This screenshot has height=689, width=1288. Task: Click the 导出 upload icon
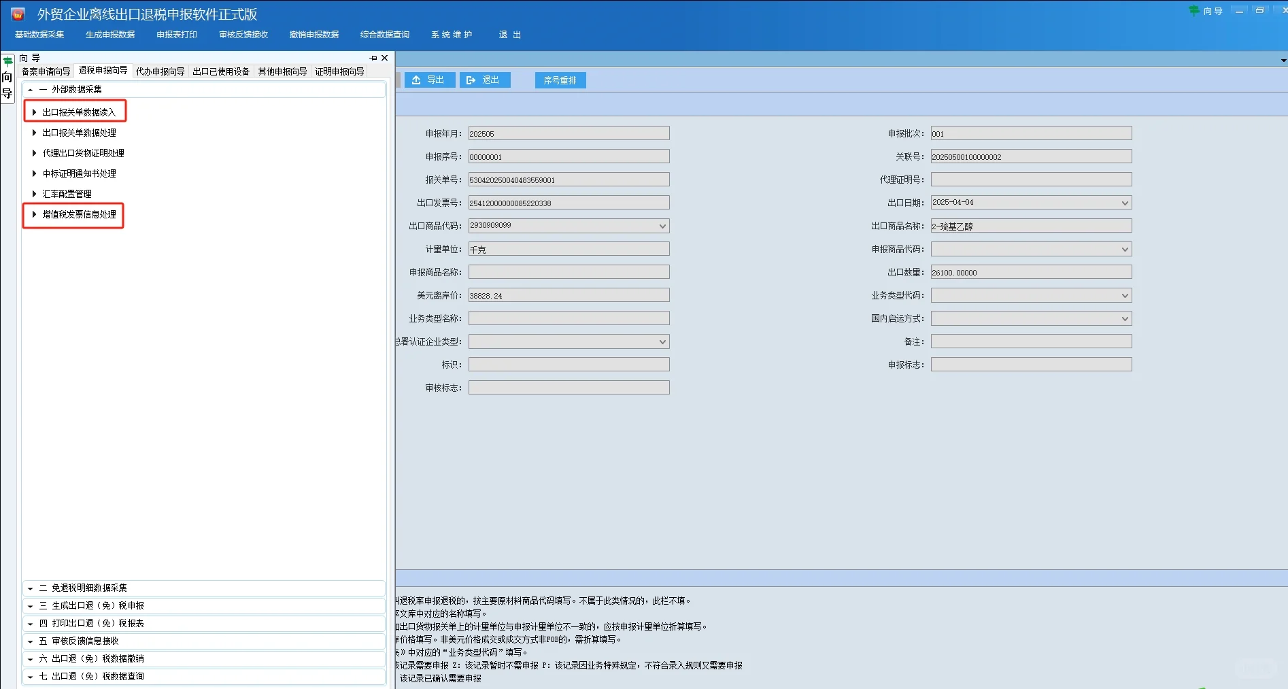(x=416, y=80)
